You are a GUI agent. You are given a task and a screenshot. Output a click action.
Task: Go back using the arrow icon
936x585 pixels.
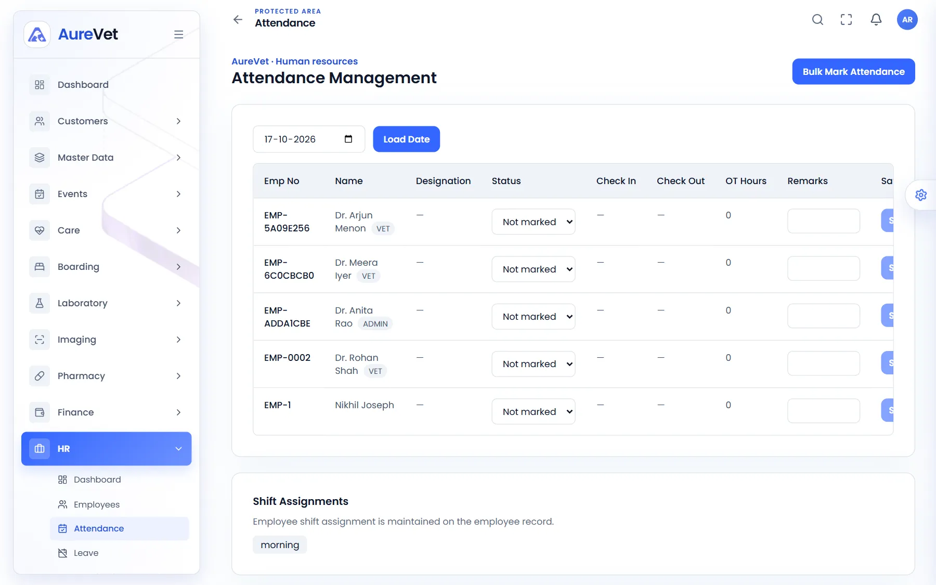(238, 20)
